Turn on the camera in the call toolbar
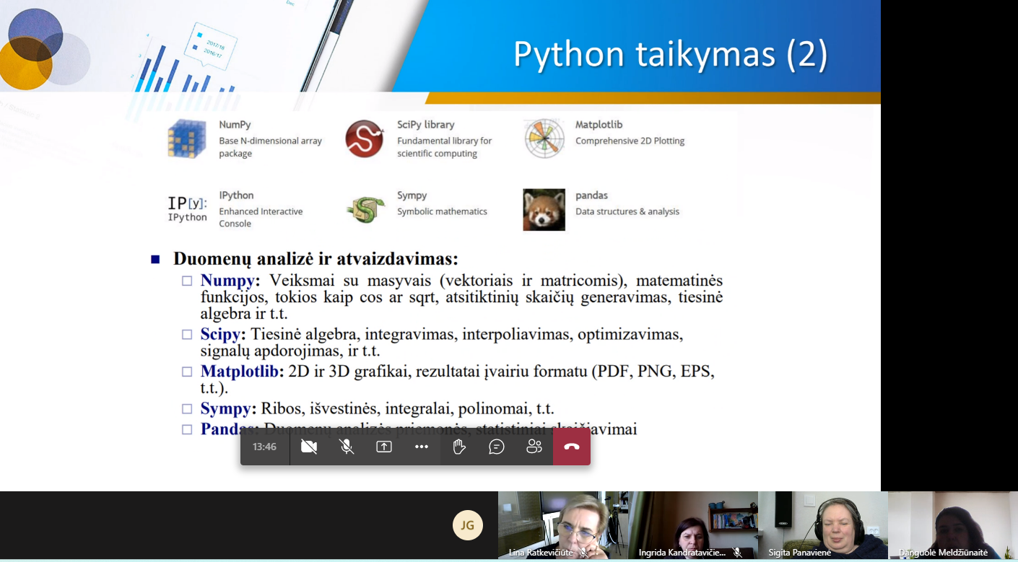 (x=309, y=447)
